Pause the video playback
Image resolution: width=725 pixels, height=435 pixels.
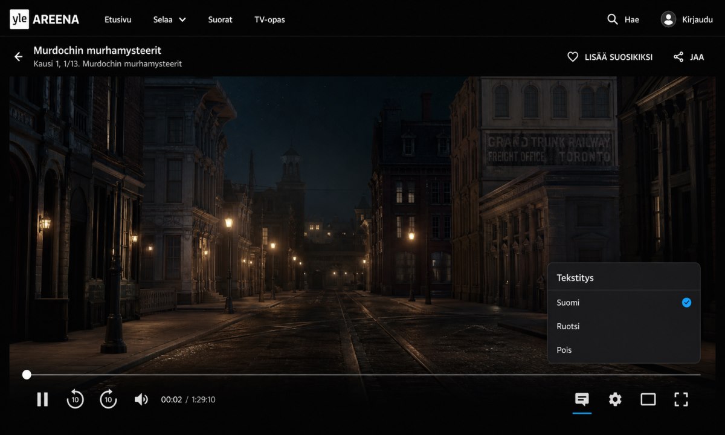coord(42,399)
